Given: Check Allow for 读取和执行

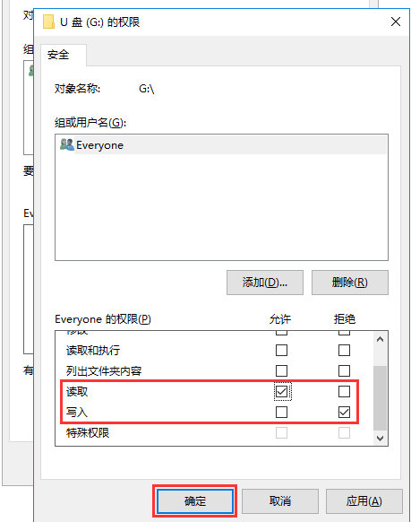Looking at the screenshot, I should pos(281,350).
